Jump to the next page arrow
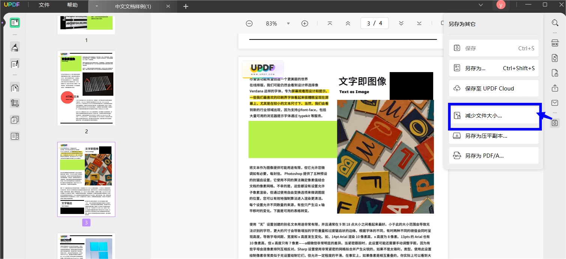The image size is (566, 259). [x=401, y=23]
